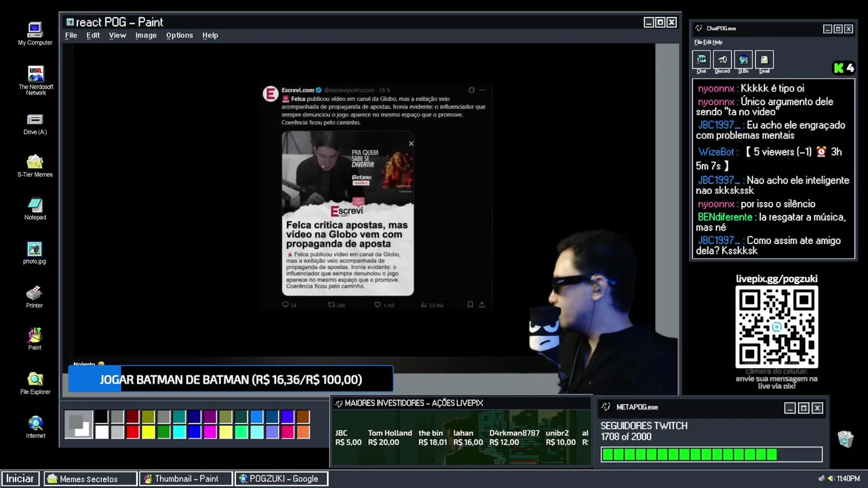Open the File menu in Paint

(x=71, y=35)
